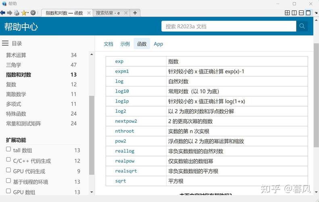This screenshot has height=202, width=319.
Task: Click main page scrollbar down arrow
Action: 316,192
